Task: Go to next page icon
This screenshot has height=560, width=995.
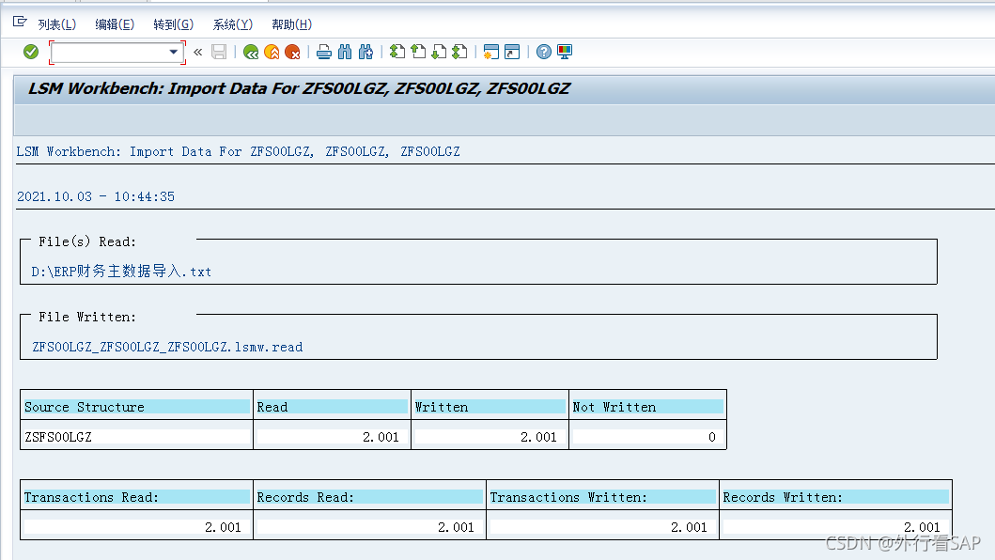Action: tap(439, 52)
